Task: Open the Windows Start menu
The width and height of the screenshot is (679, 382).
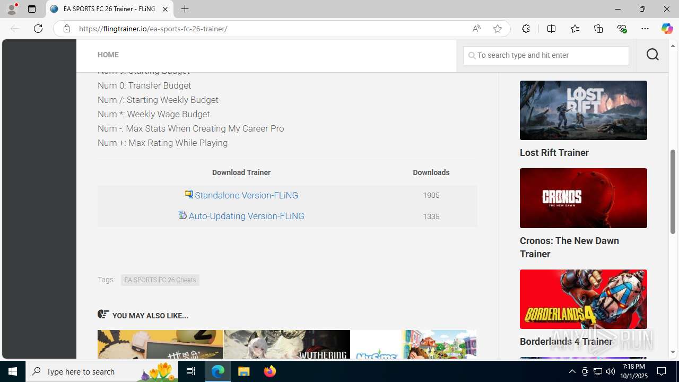Action: point(13,371)
